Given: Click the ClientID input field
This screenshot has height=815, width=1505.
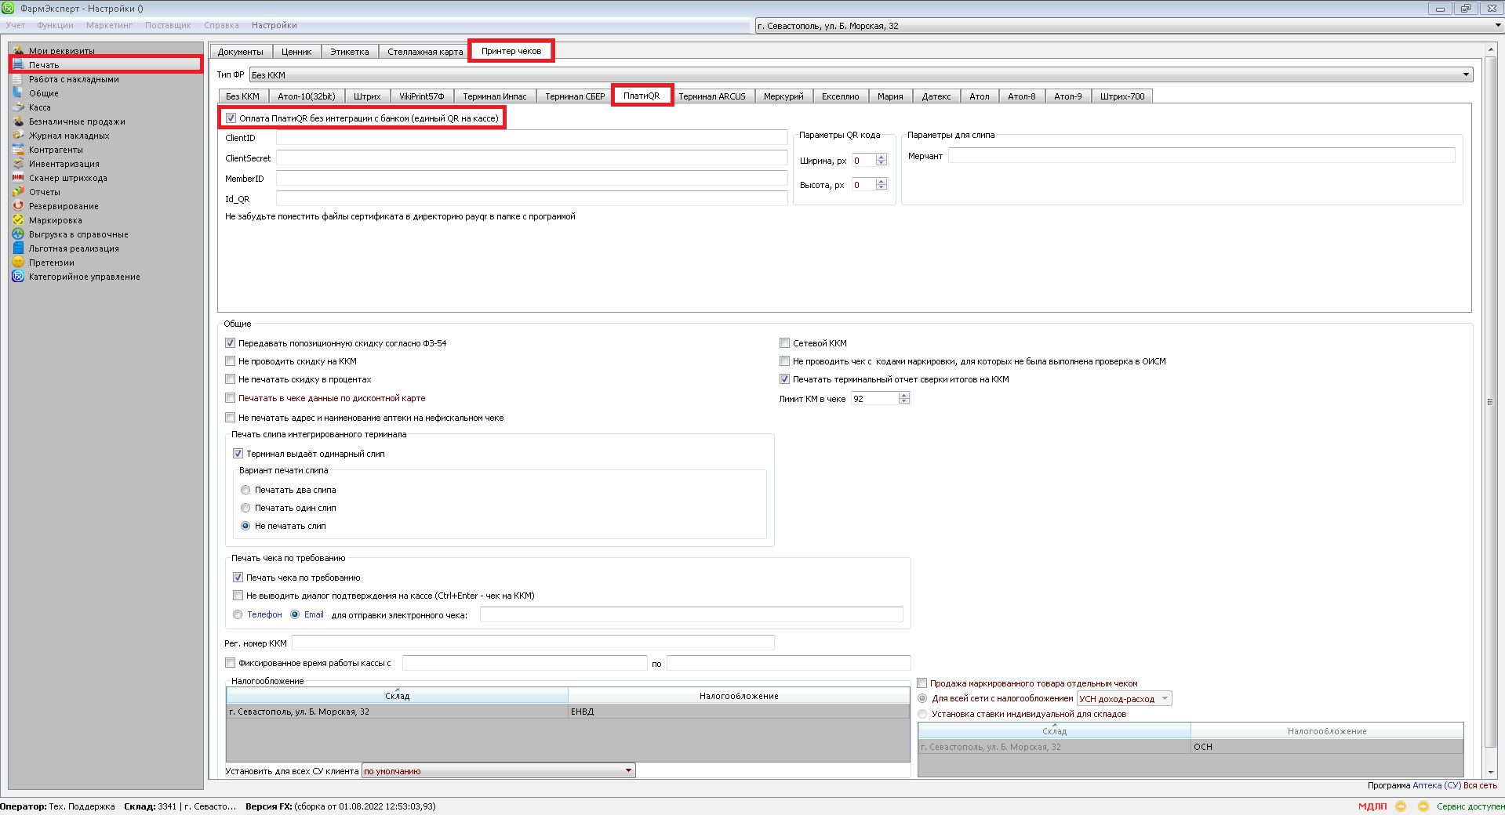Looking at the screenshot, I should click(x=531, y=138).
